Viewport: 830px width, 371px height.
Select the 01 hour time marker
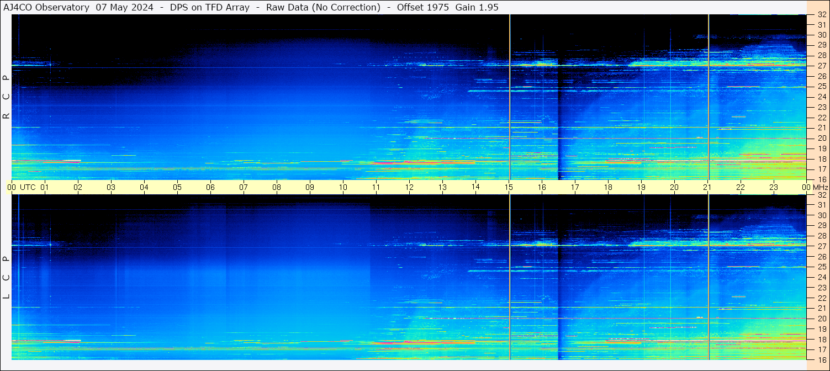click(45, 187)
